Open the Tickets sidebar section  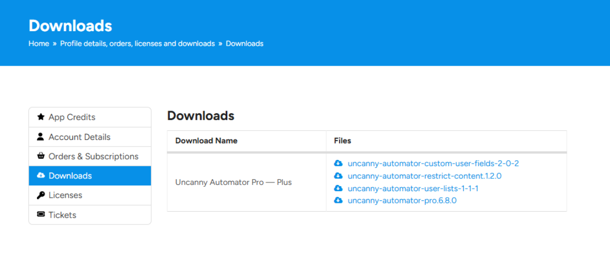(62, 215)
